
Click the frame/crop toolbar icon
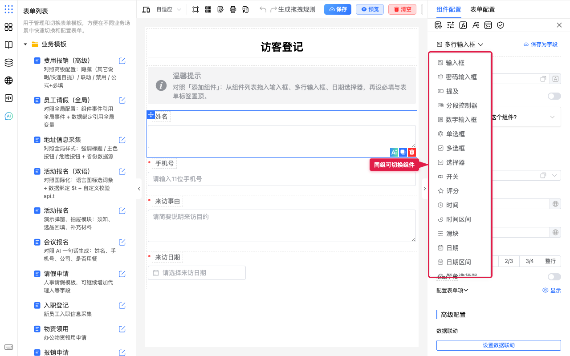(x=195, y=9)
